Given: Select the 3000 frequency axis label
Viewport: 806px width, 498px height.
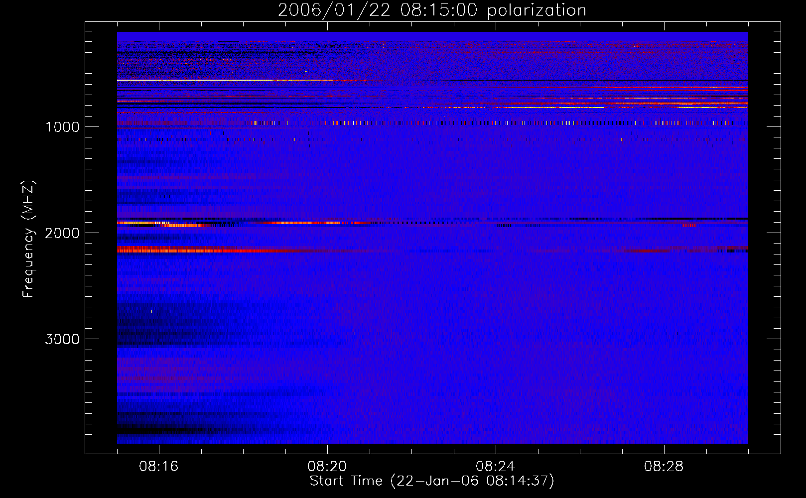Looking at the screenshot, I should click(x=62, y=339).
